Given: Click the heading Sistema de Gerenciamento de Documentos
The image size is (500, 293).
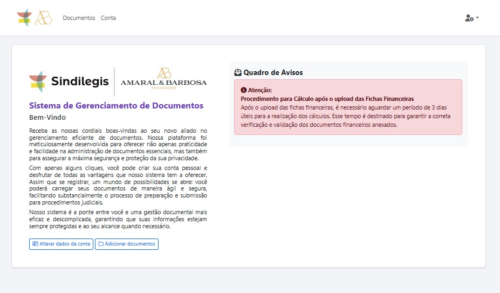Looking at the screenshot, I should [x=116, y=105].
